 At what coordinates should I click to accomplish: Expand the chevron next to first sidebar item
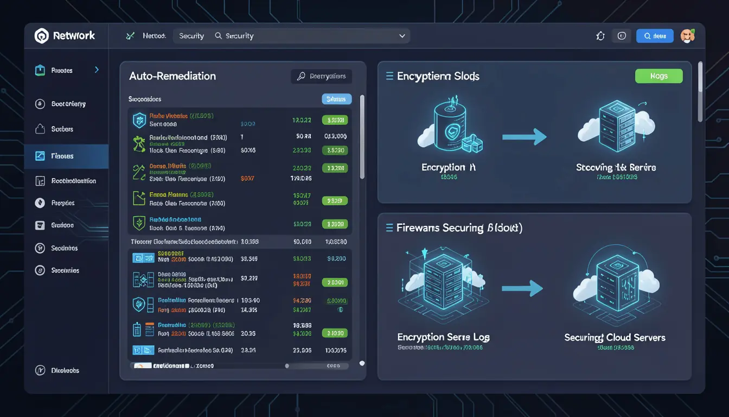point(97,69)
